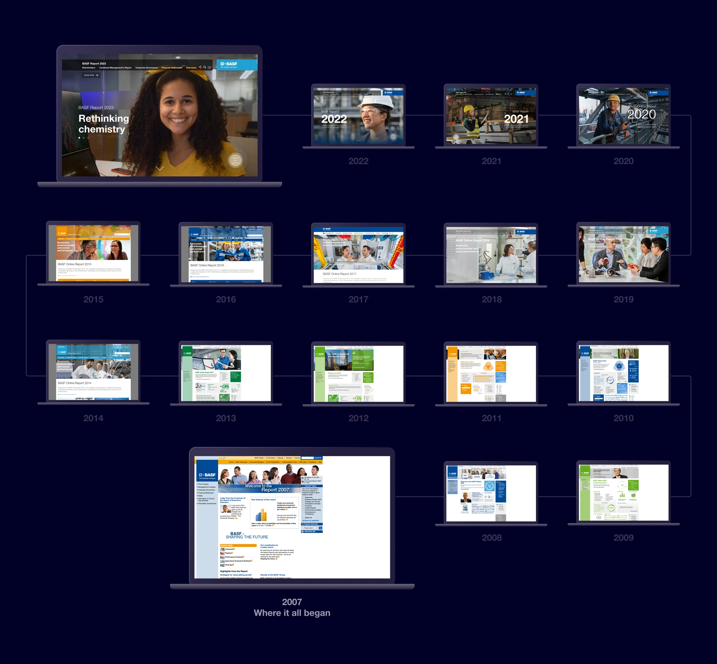Image resolution: width=717 pixels, height=664 pixels.
Task: Check the 'Segments' topic checkbox
Action: pos(303,497)
